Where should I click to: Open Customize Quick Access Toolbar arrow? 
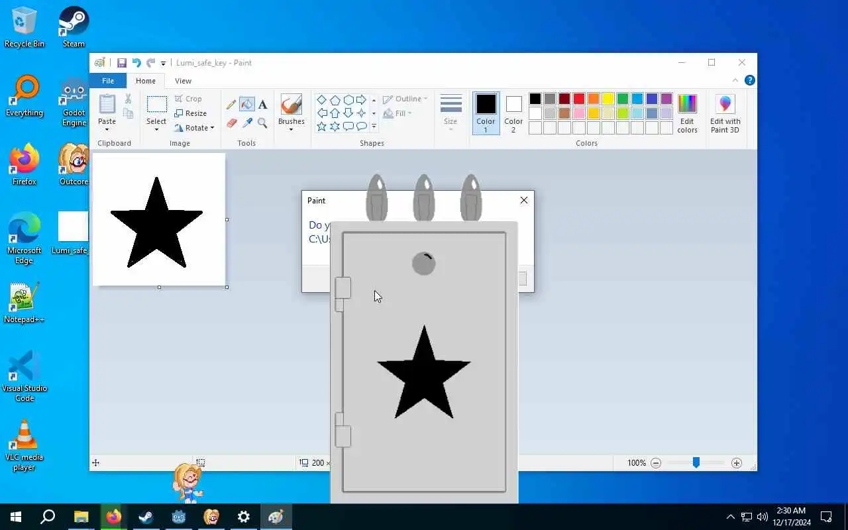tap(163, 64)
